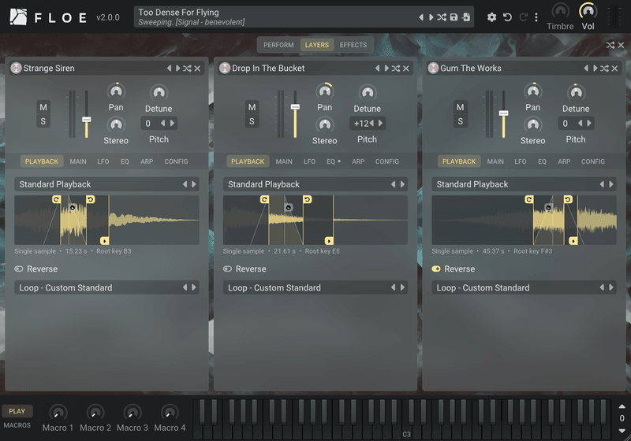Image resolution: width=631 pixels, height=441 pixels.
Task: Click the Gum The Works logo icon
Action: tap(433, 69)
